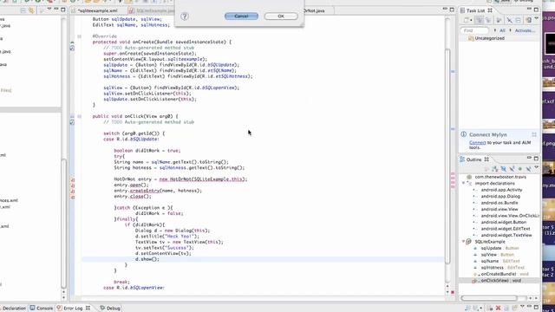Open the Error Log tab

pyautogui.click(x=73, y=309)
